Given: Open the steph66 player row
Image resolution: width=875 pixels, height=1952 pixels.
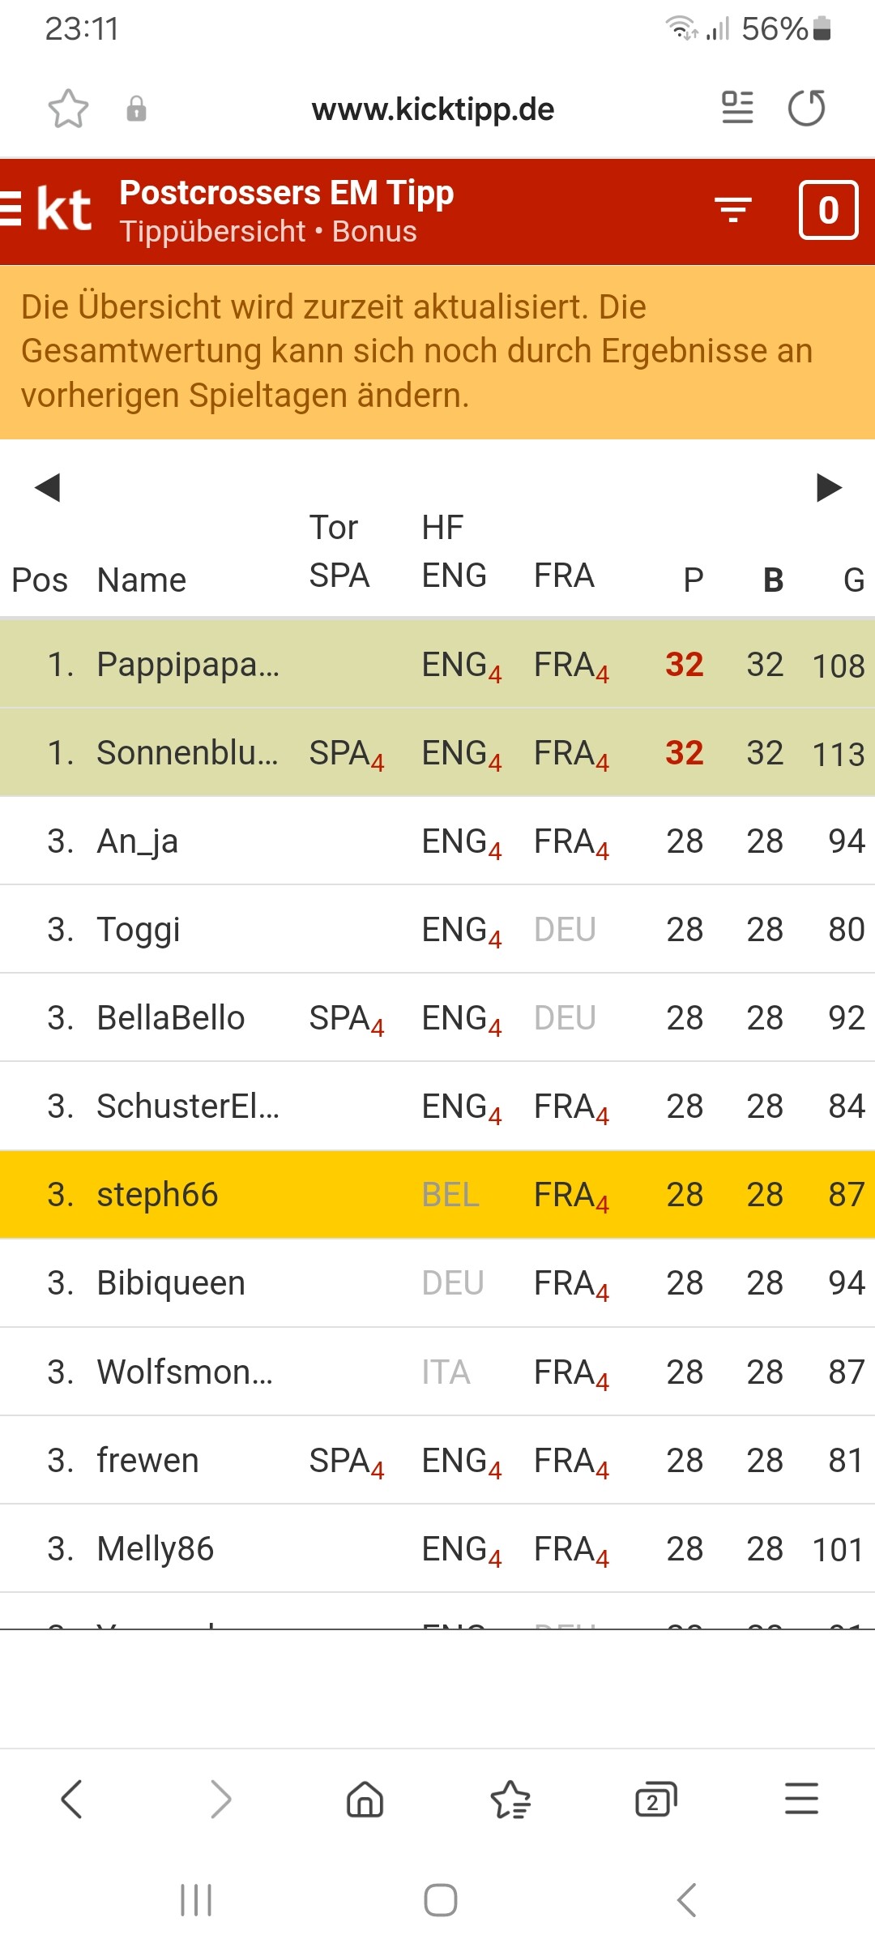Looking at the screenshot, I should [157, 1195].
